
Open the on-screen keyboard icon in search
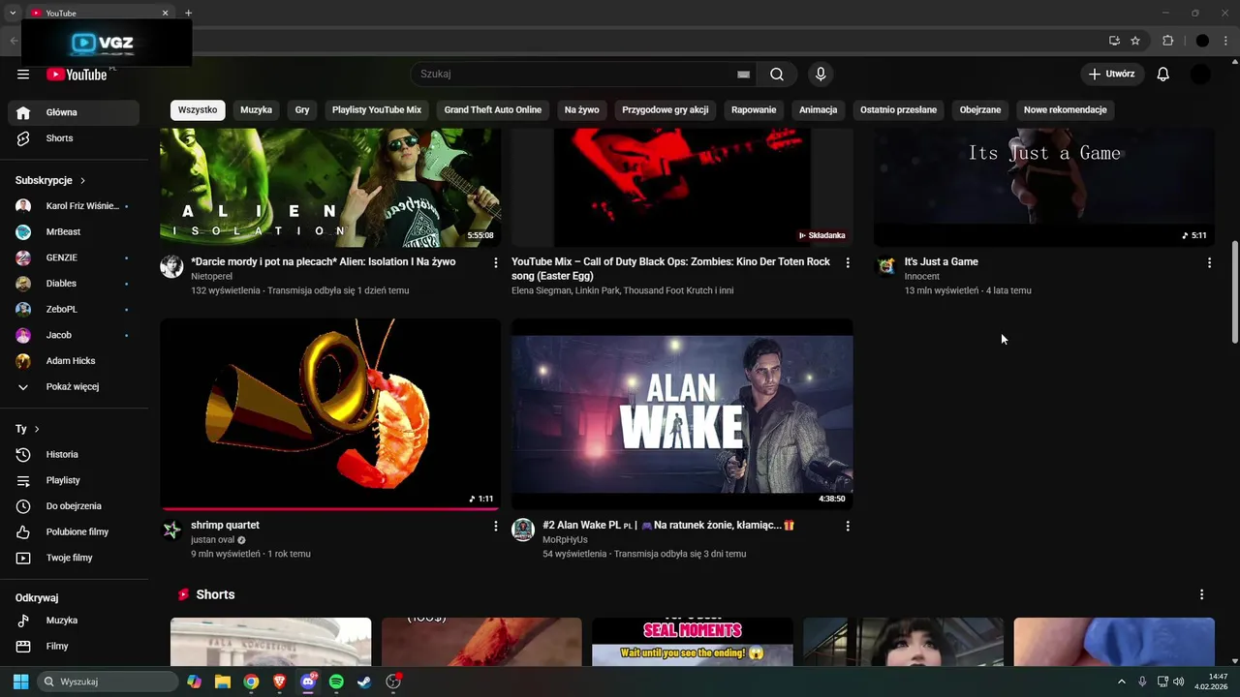pyautogui.click(x=743, y=75)
